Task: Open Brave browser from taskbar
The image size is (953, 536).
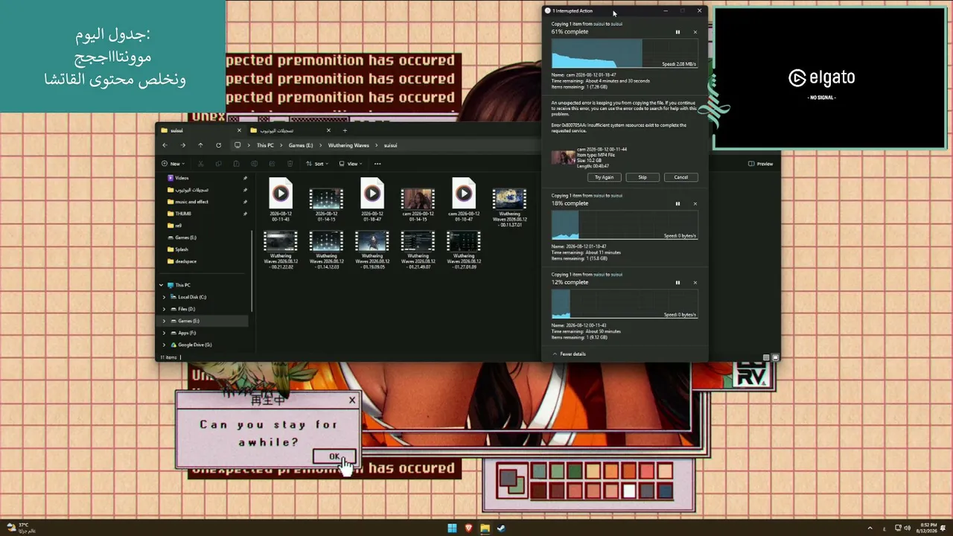Action: point(468,529)
